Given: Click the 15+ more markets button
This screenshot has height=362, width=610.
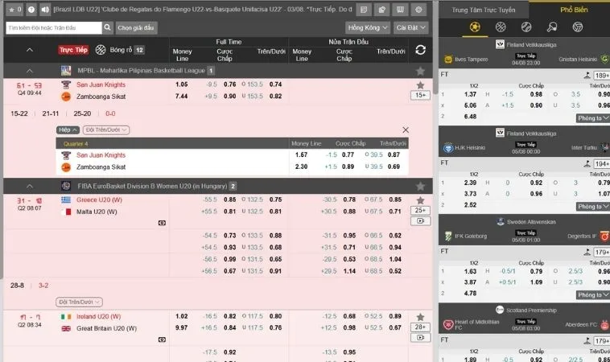Looking at the screenshot, I should (x=420, y=95).
